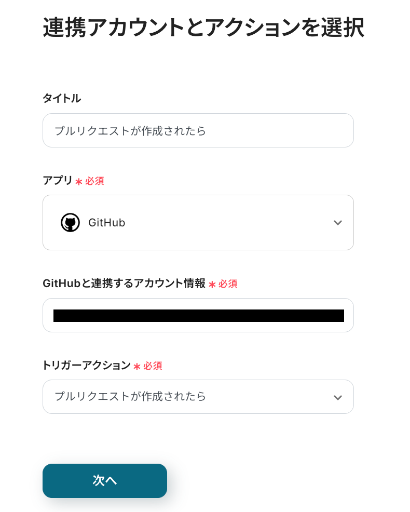Click the GitHub octocat logo icon
410x512 pixels.
70,223
